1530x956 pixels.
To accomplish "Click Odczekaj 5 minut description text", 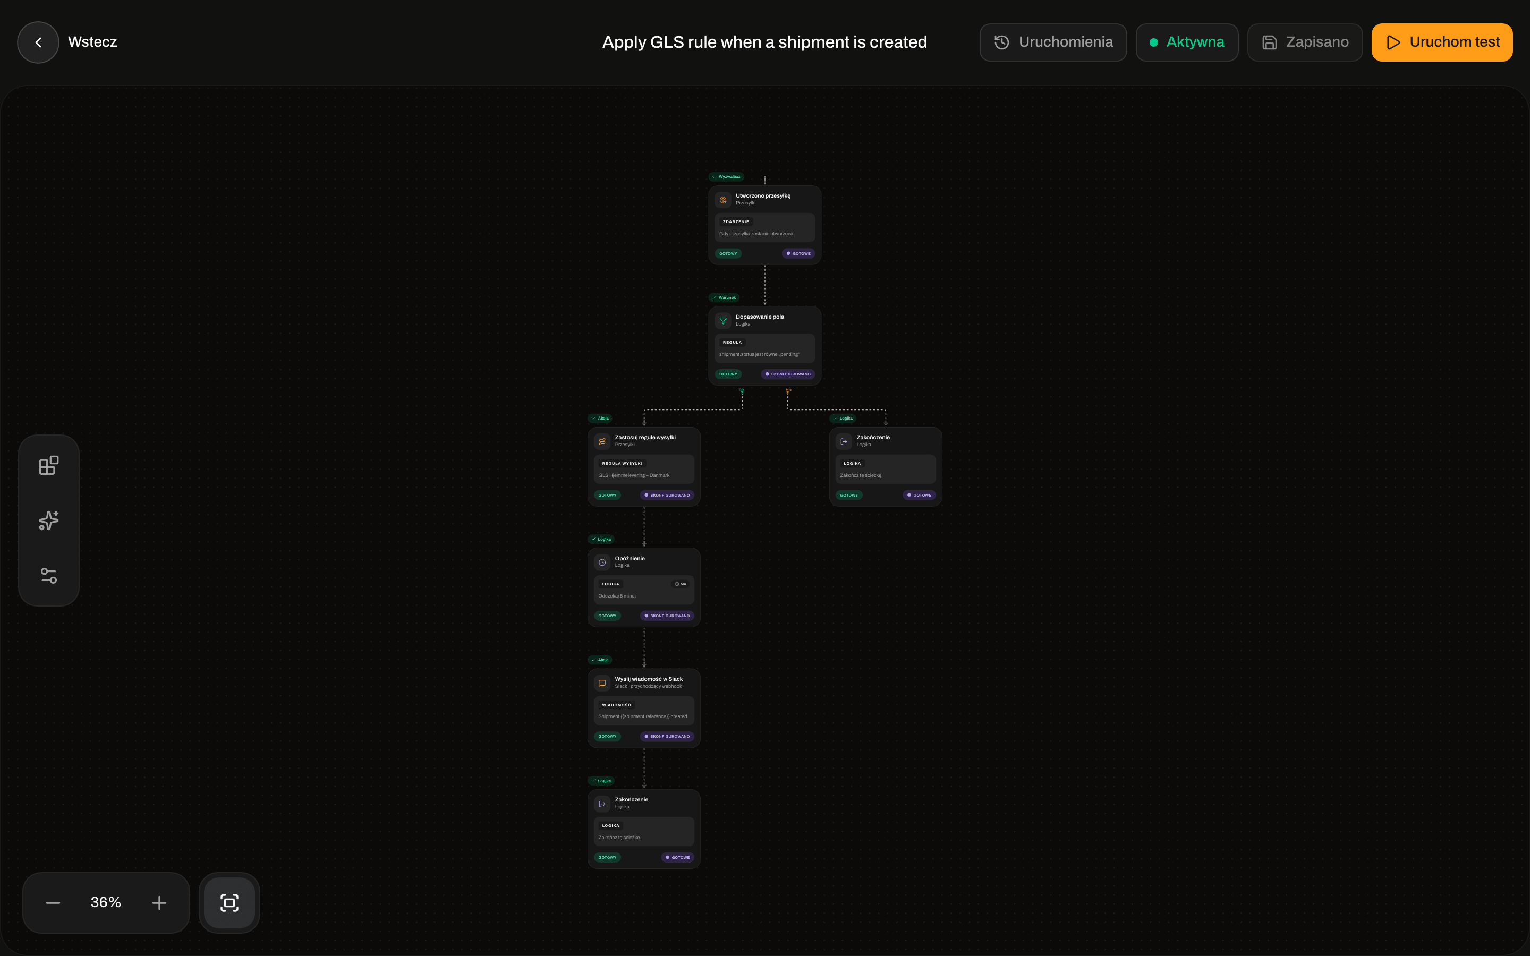I will (x=617, y=595).
